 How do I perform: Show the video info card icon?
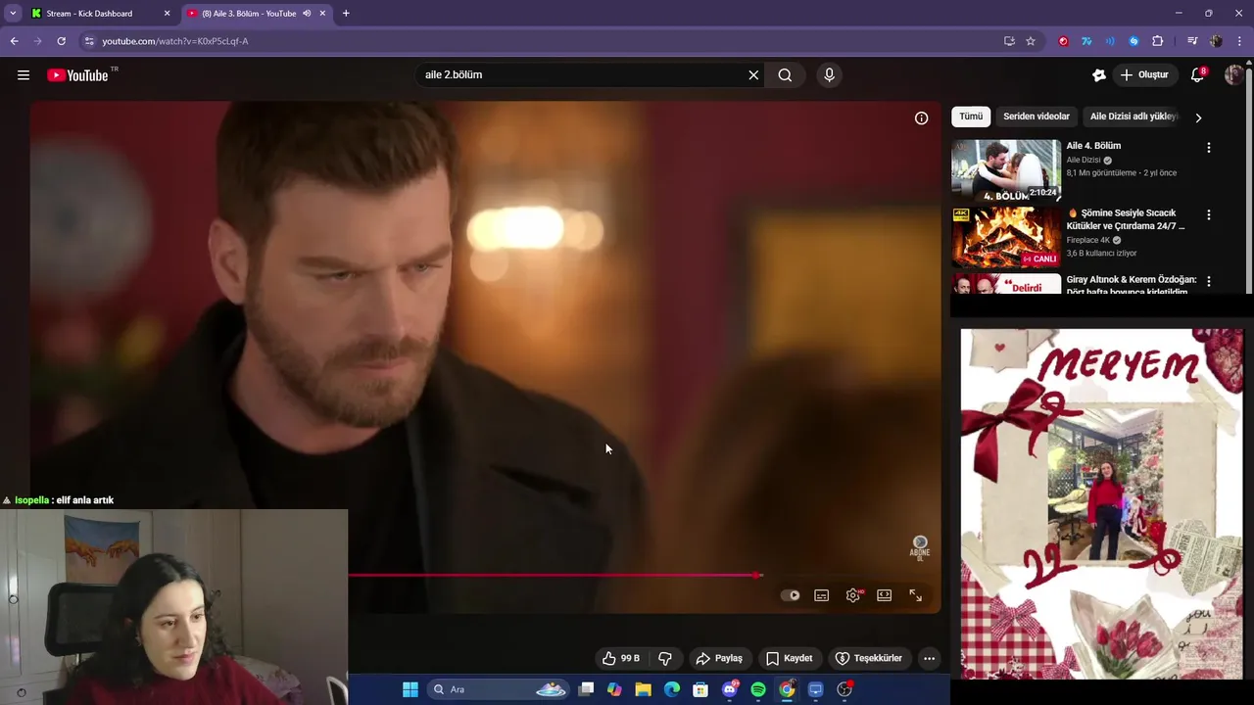[x=921, y=118]
